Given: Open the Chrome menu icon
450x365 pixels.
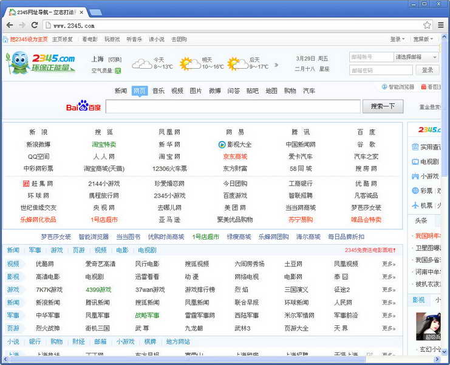Looking at the screenshot, I should [x=441, y=25].
